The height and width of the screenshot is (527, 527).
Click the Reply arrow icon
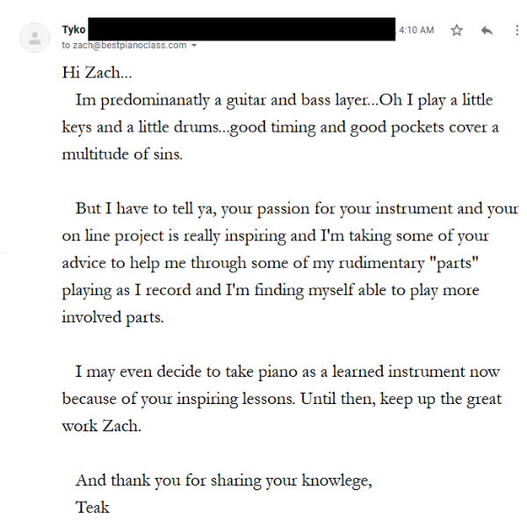point(487,31)
